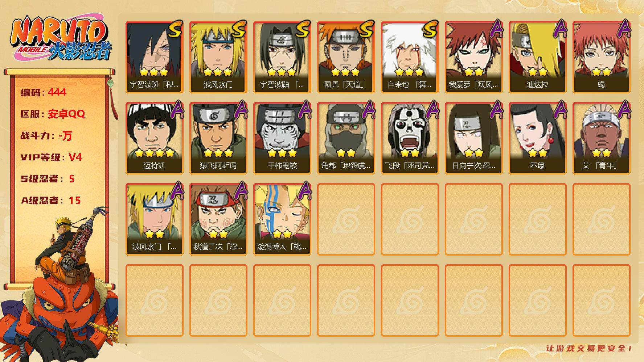Image resolution: width=644 pixels, height=362 pixels.
Task: Click the 漩涡博人 ninja card
Action: 282,219
